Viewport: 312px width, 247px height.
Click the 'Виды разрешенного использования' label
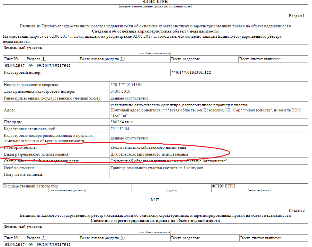pos(36,155)
